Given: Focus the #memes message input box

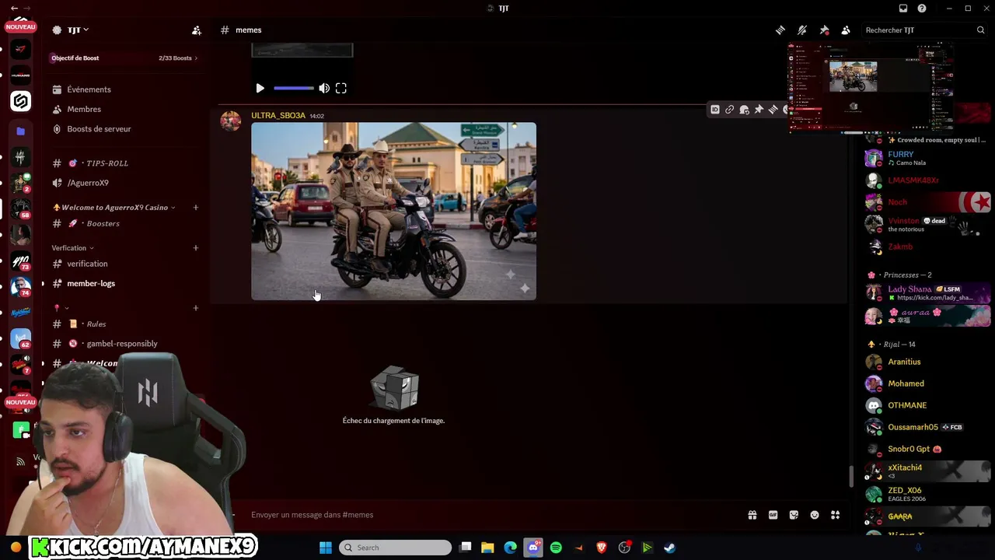Looking at the screenshot, I should point(490,515).
